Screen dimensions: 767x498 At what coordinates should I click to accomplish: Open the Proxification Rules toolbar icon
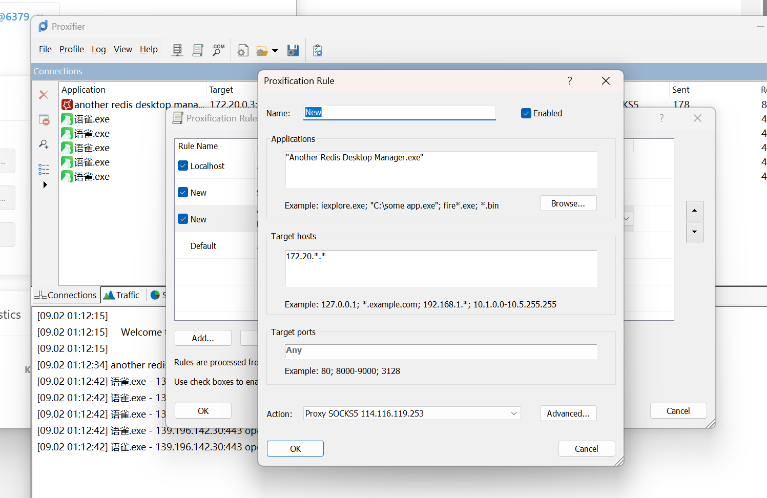click(x=198, y=50)
